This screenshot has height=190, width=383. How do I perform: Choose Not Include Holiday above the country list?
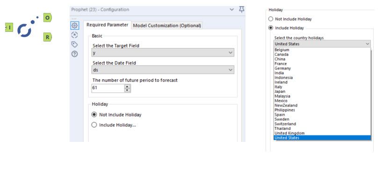pos(271,19)
